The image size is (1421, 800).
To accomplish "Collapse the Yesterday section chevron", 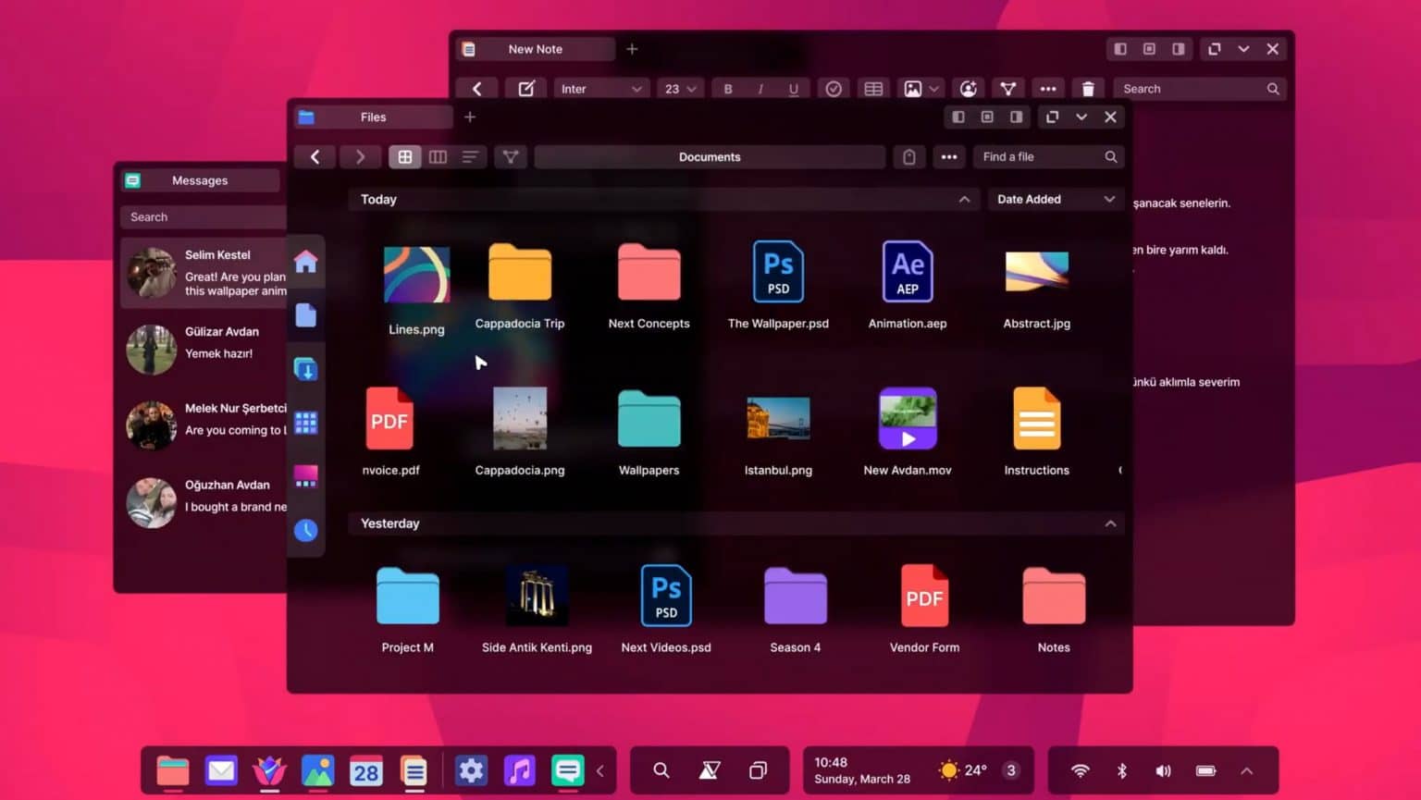I will point(1110,523).
